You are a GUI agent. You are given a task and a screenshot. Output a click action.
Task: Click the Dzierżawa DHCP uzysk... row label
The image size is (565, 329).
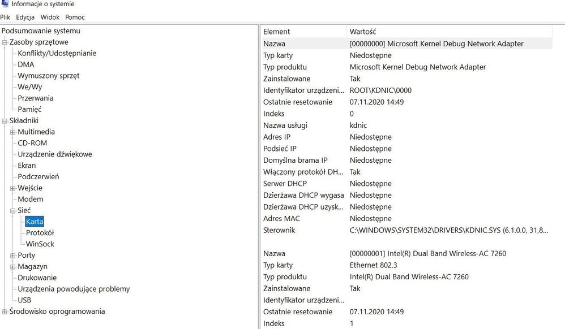coord(303,207)
